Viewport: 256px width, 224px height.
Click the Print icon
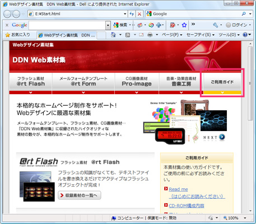coord(150,35)
